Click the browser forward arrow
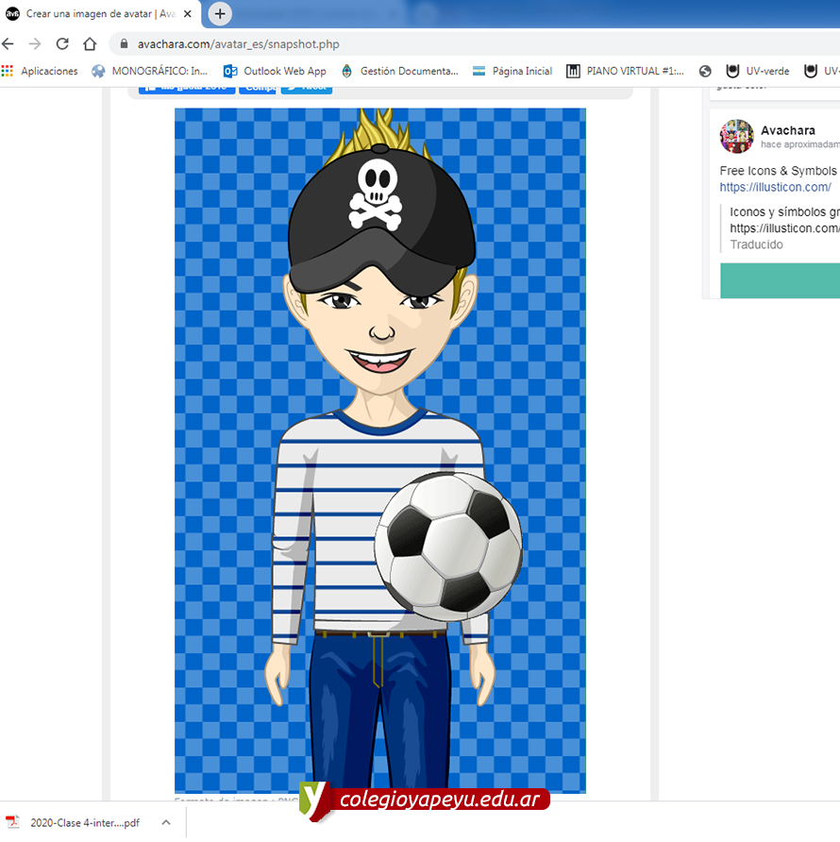The height and width of the screenshot is (842, 840). tap(35, 44)
